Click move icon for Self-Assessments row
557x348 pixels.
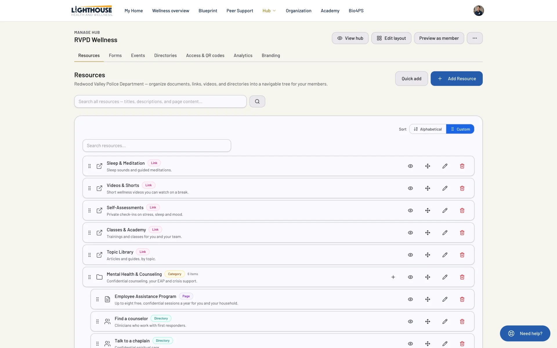pos(428,211)
